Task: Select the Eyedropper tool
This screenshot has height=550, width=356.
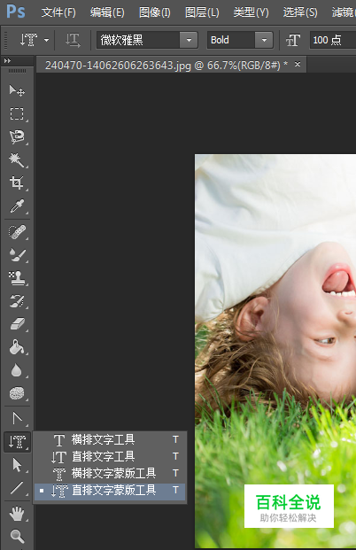Action: tap(17, 206)
